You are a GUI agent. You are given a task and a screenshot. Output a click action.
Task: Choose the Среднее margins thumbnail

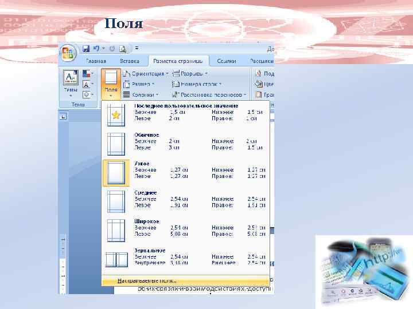pos(116,202)
